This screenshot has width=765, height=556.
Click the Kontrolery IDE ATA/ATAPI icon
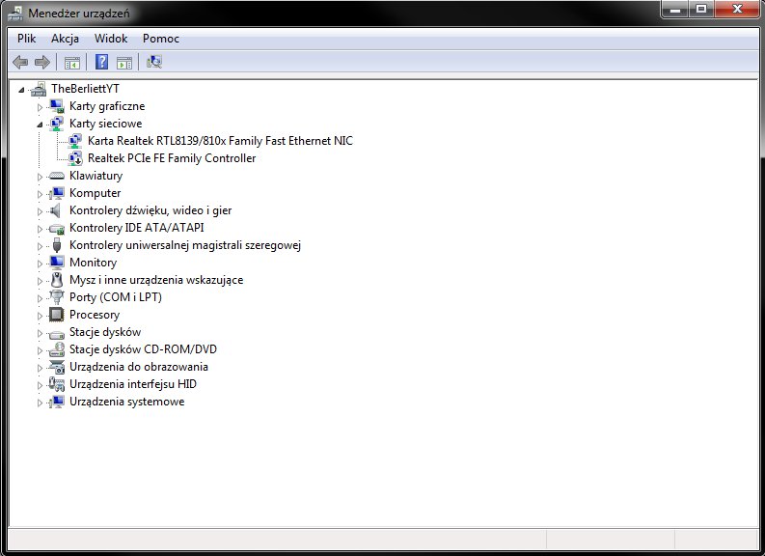[x=57, y=229]
